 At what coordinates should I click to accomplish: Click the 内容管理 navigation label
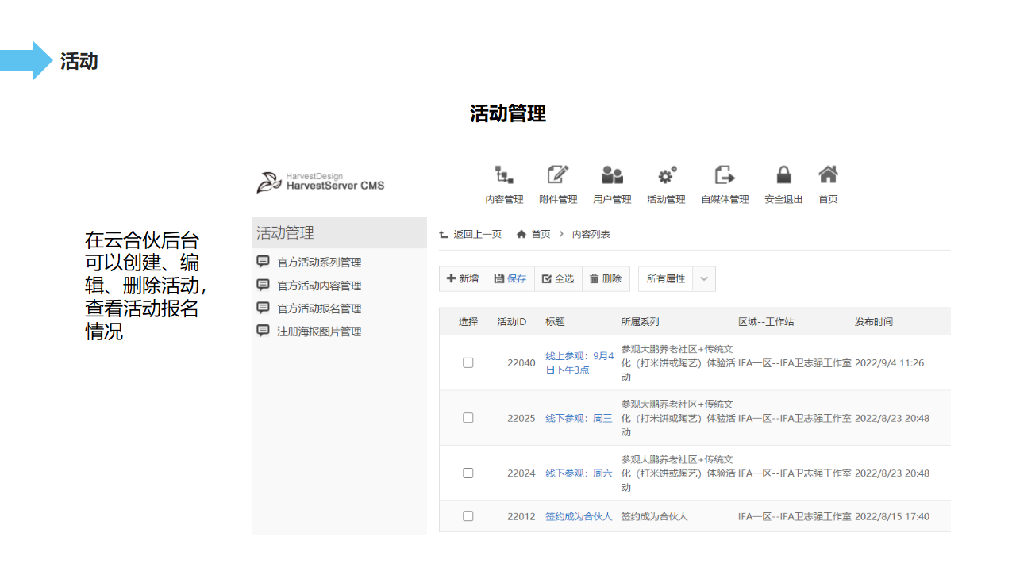point(505,199)
